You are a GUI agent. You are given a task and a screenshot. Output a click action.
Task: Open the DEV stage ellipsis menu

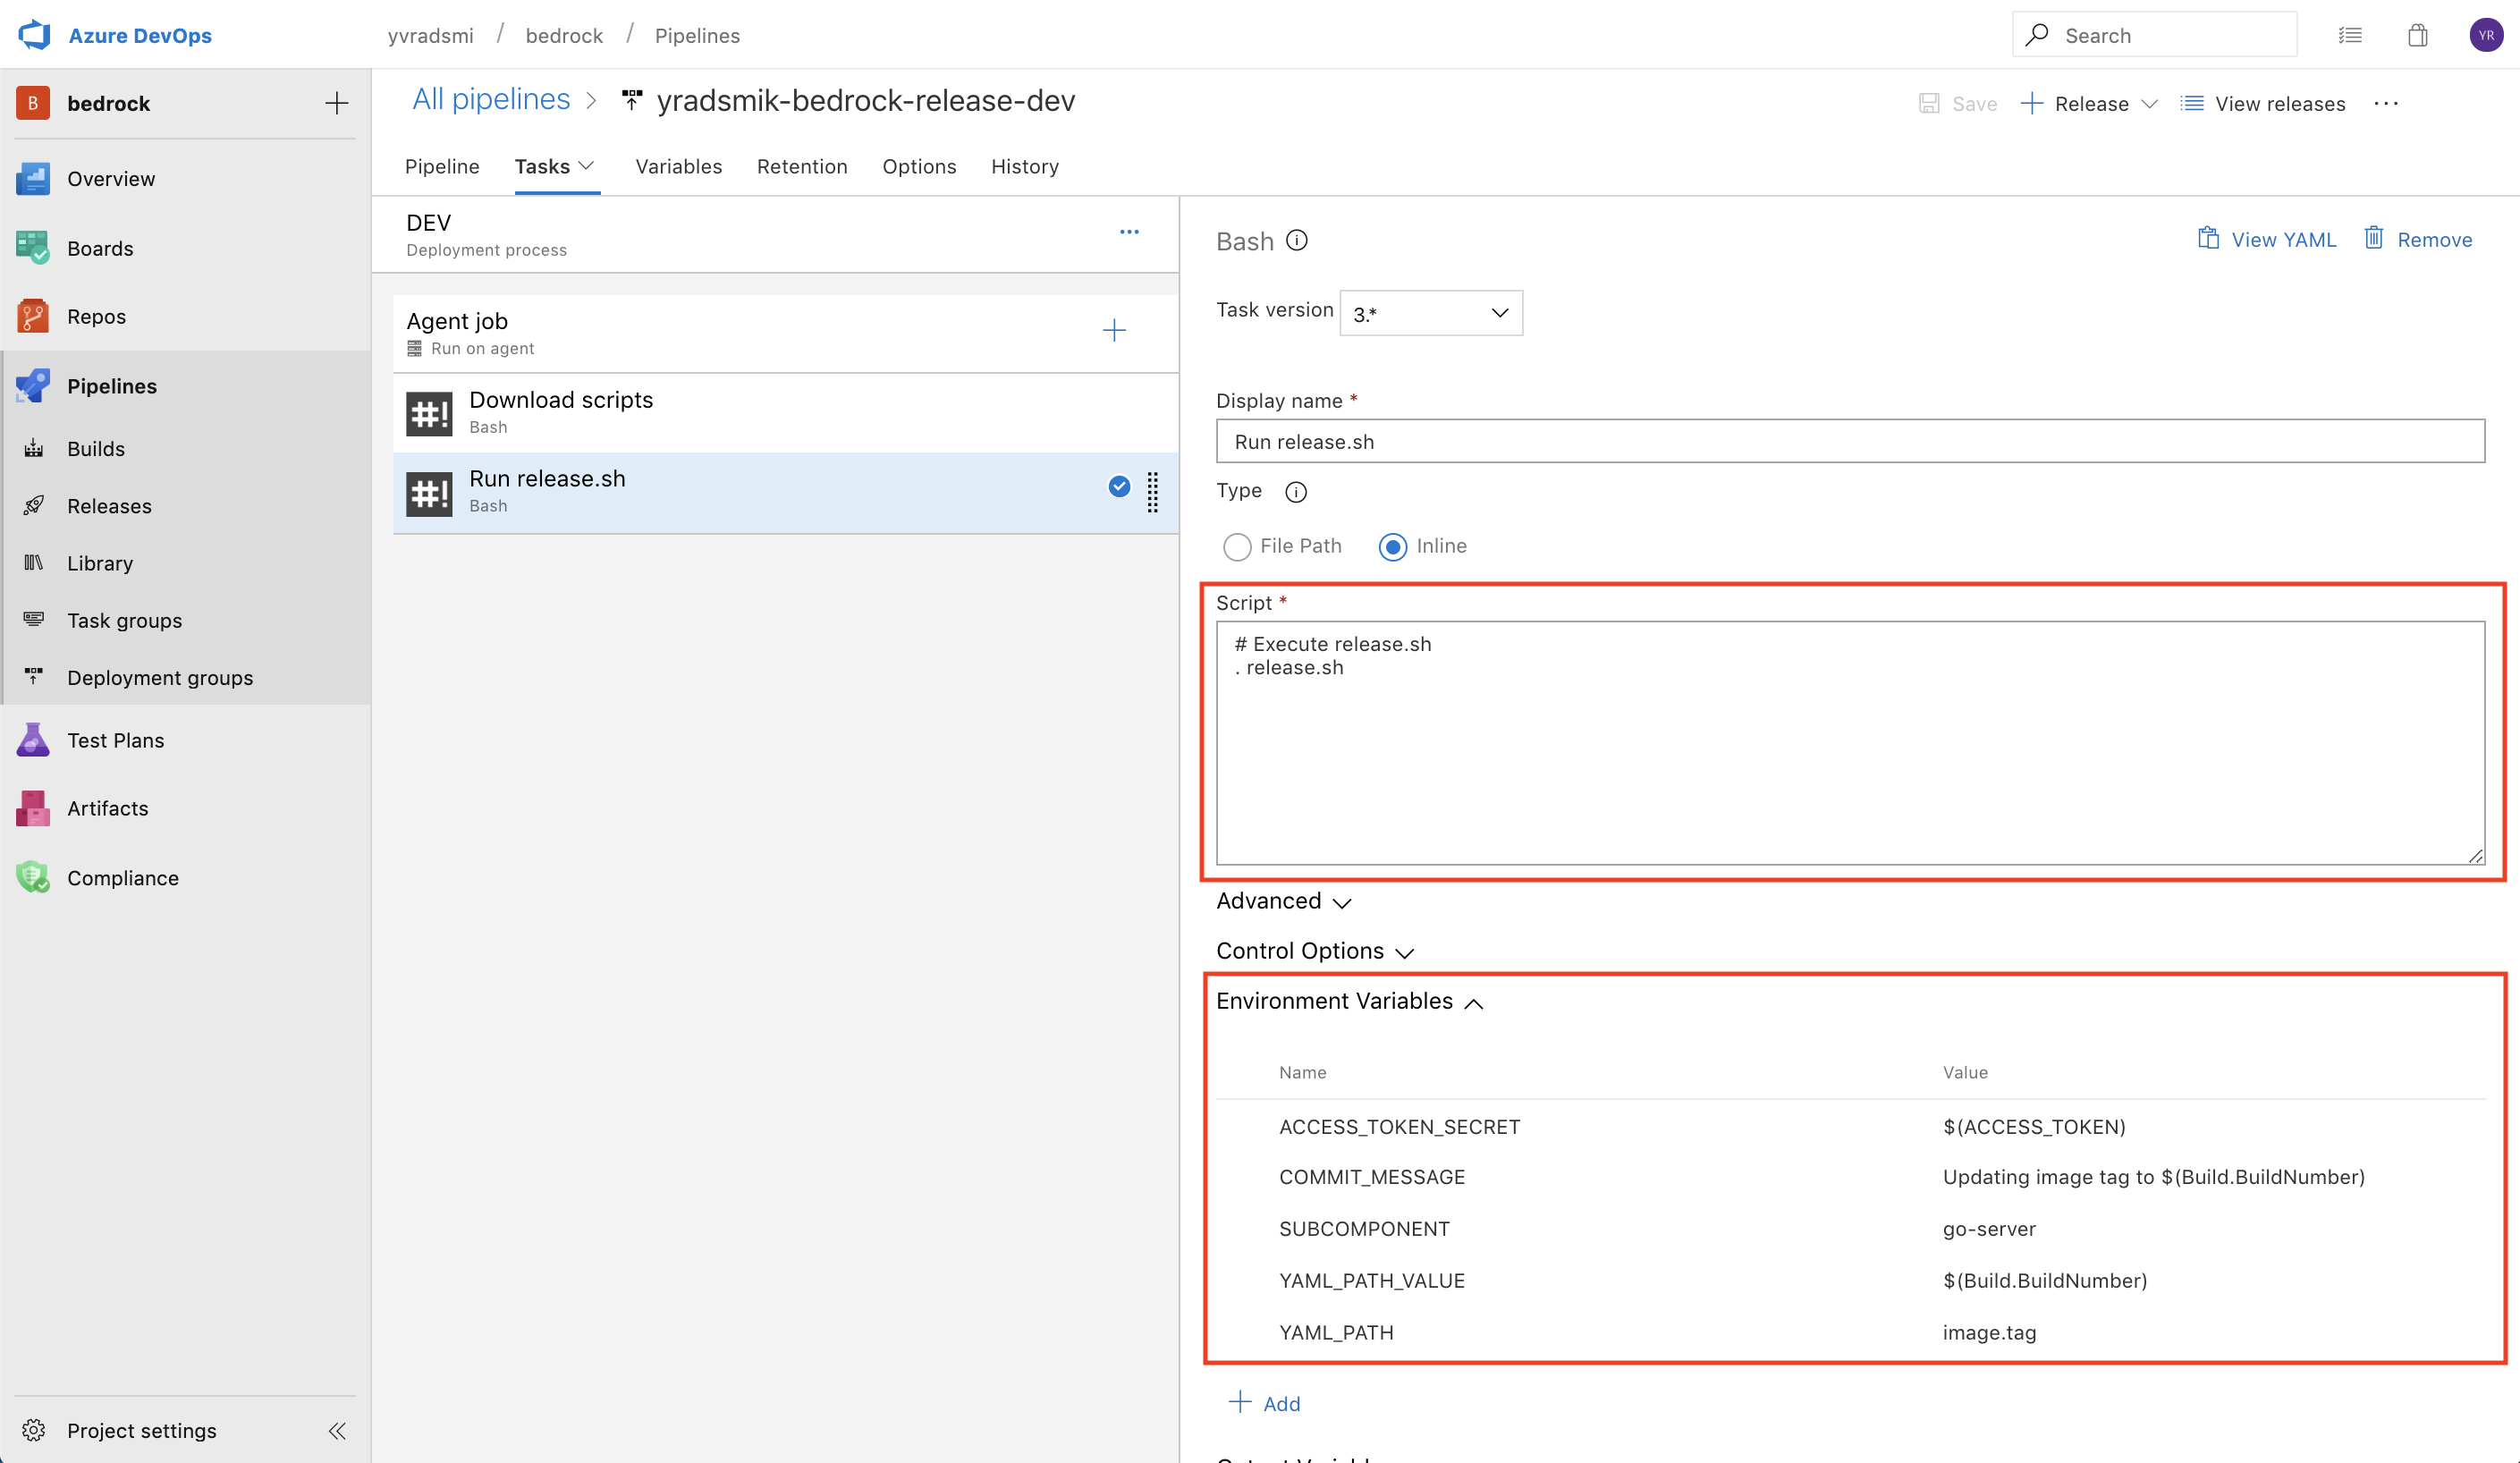tap(1129, 232)
